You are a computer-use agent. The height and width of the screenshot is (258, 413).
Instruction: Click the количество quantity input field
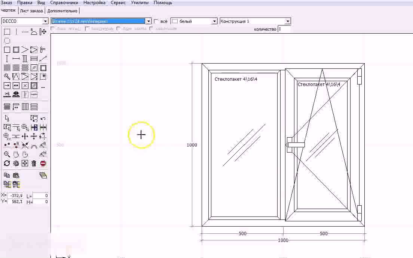tap(284, 29)
